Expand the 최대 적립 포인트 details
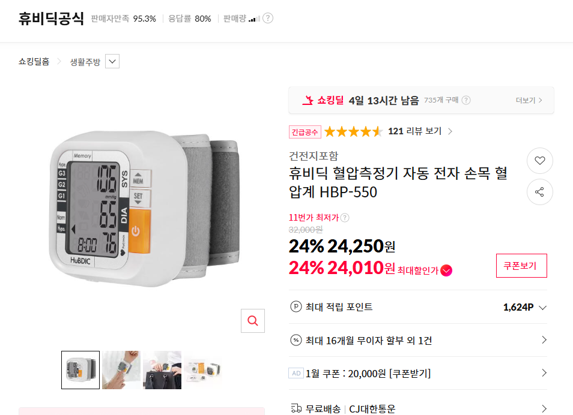 point(542,308)
